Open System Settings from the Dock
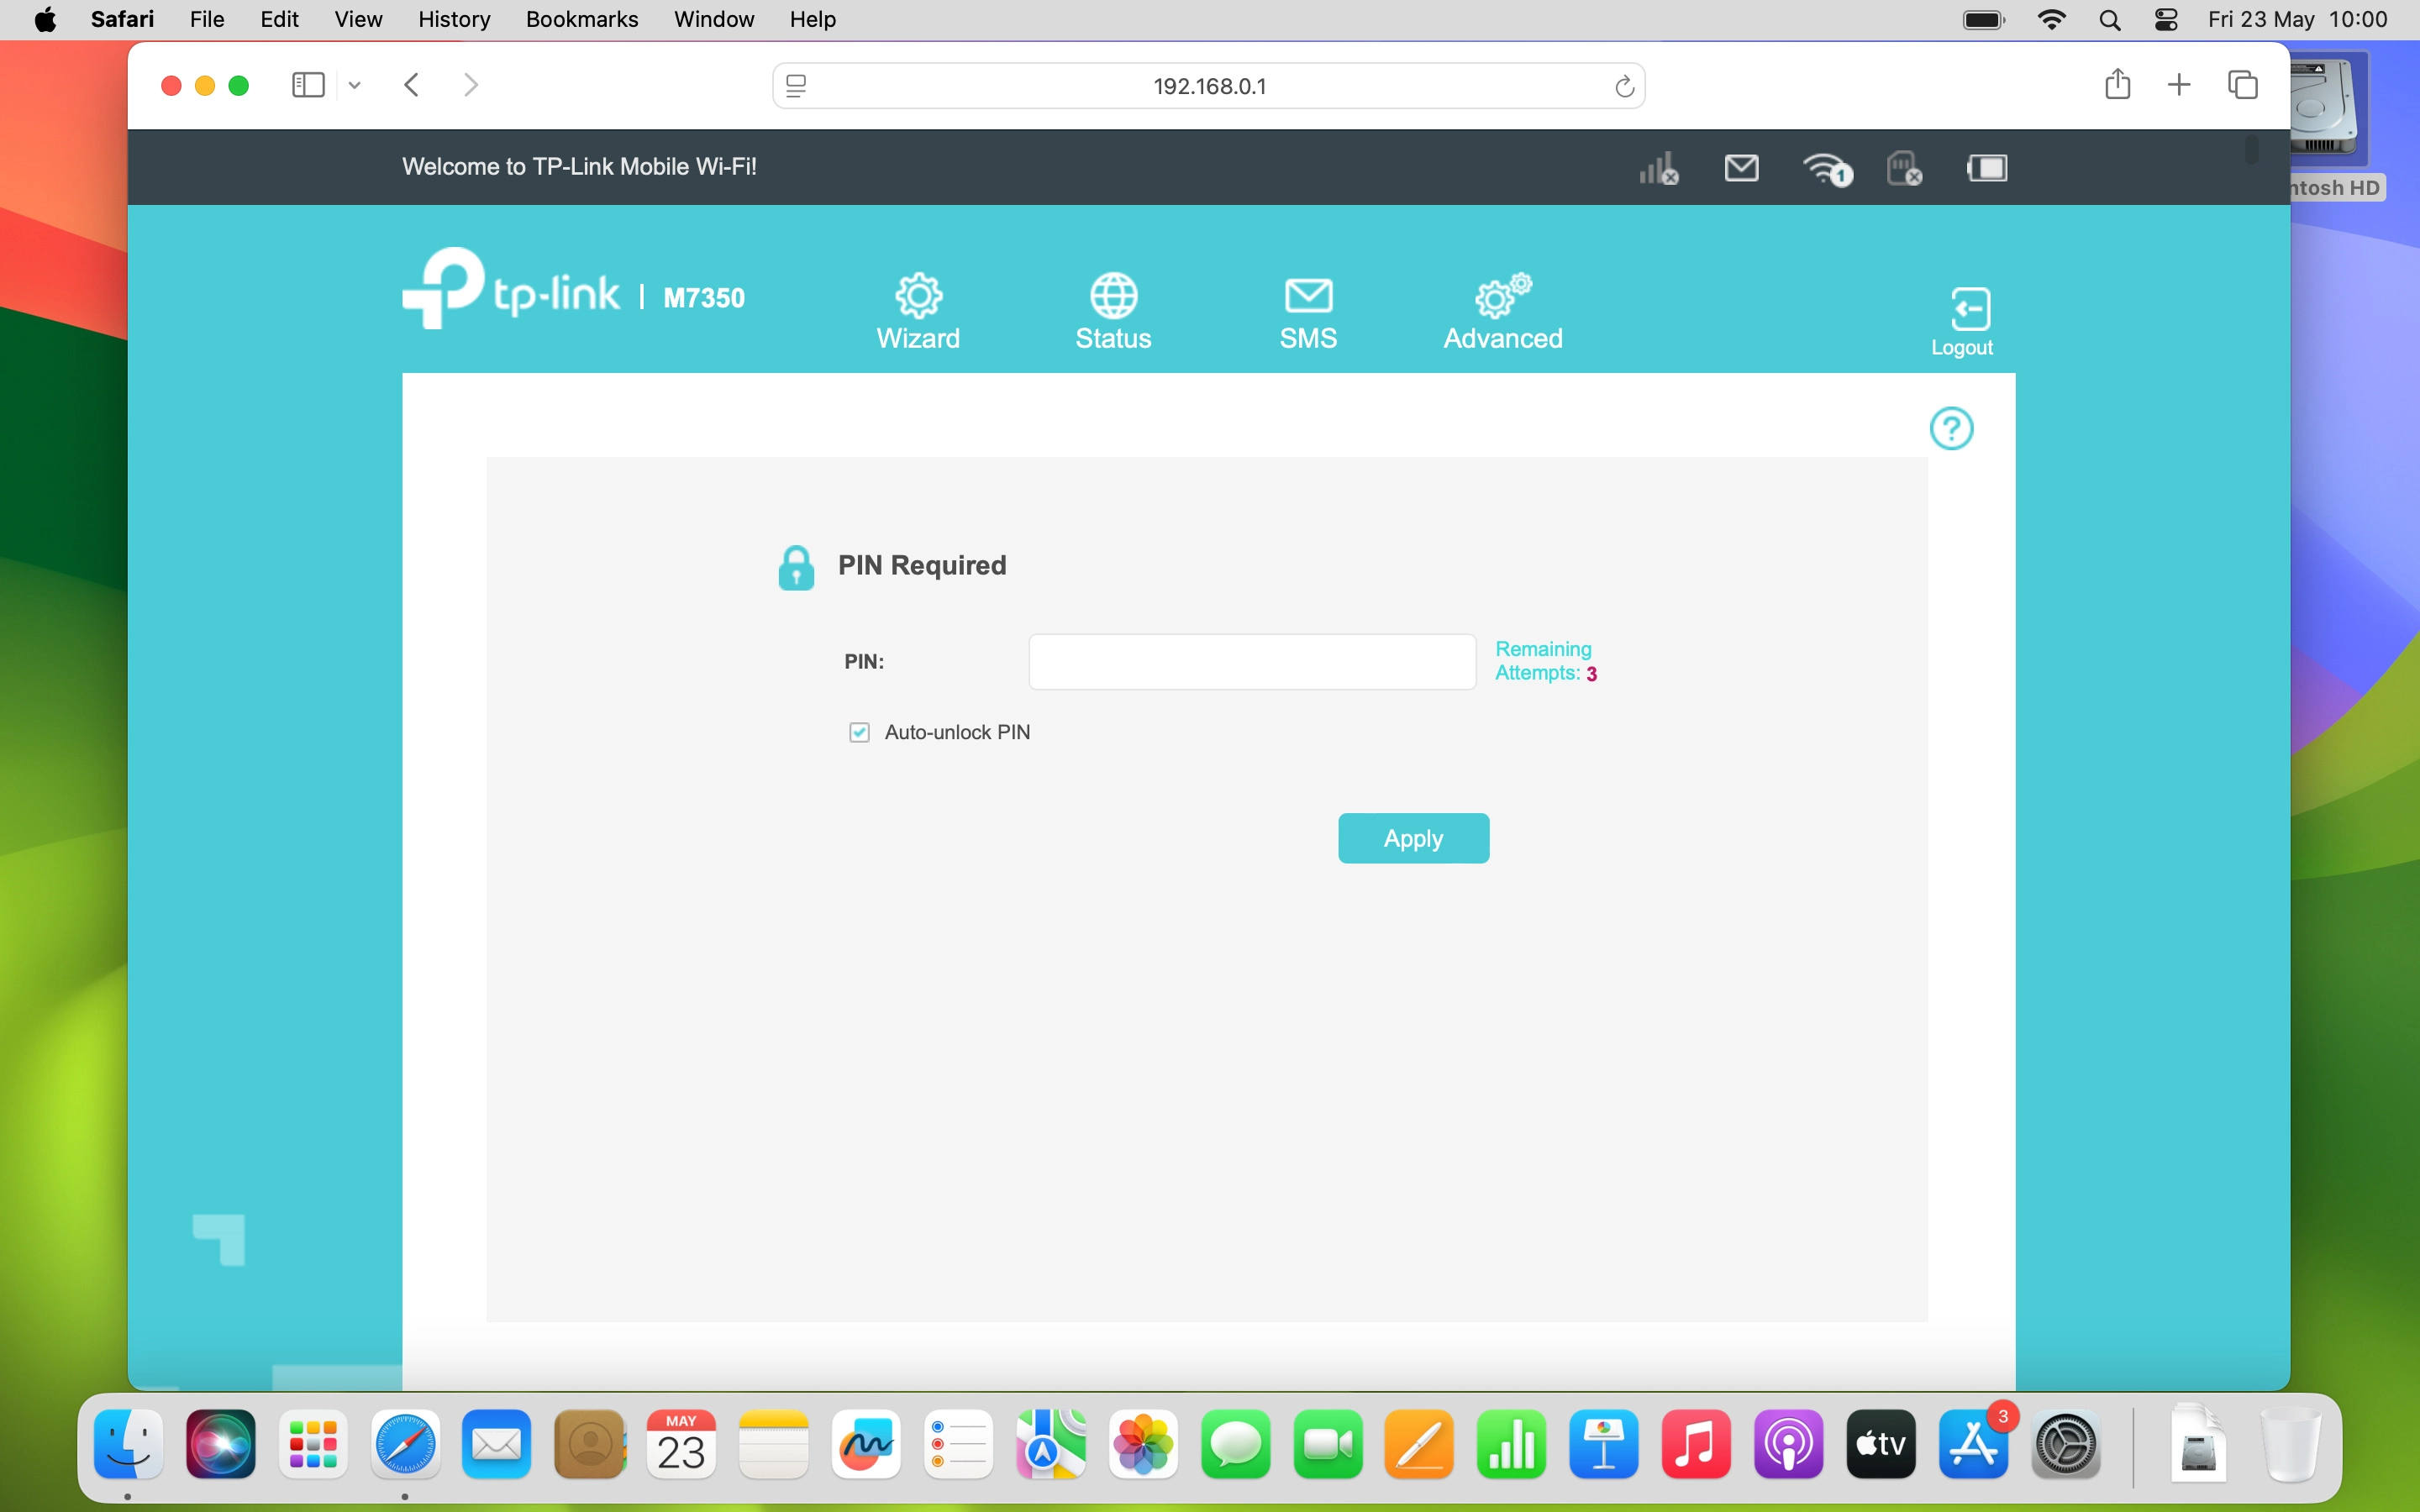The height and width of the screenshot is (1512, 2420). 2065,1444
